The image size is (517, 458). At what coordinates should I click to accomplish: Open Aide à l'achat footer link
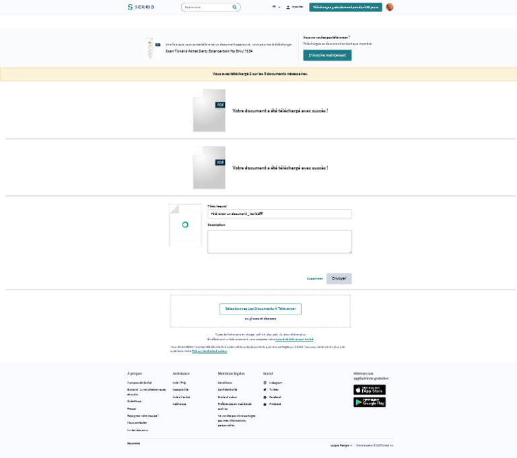coord(181,397)
